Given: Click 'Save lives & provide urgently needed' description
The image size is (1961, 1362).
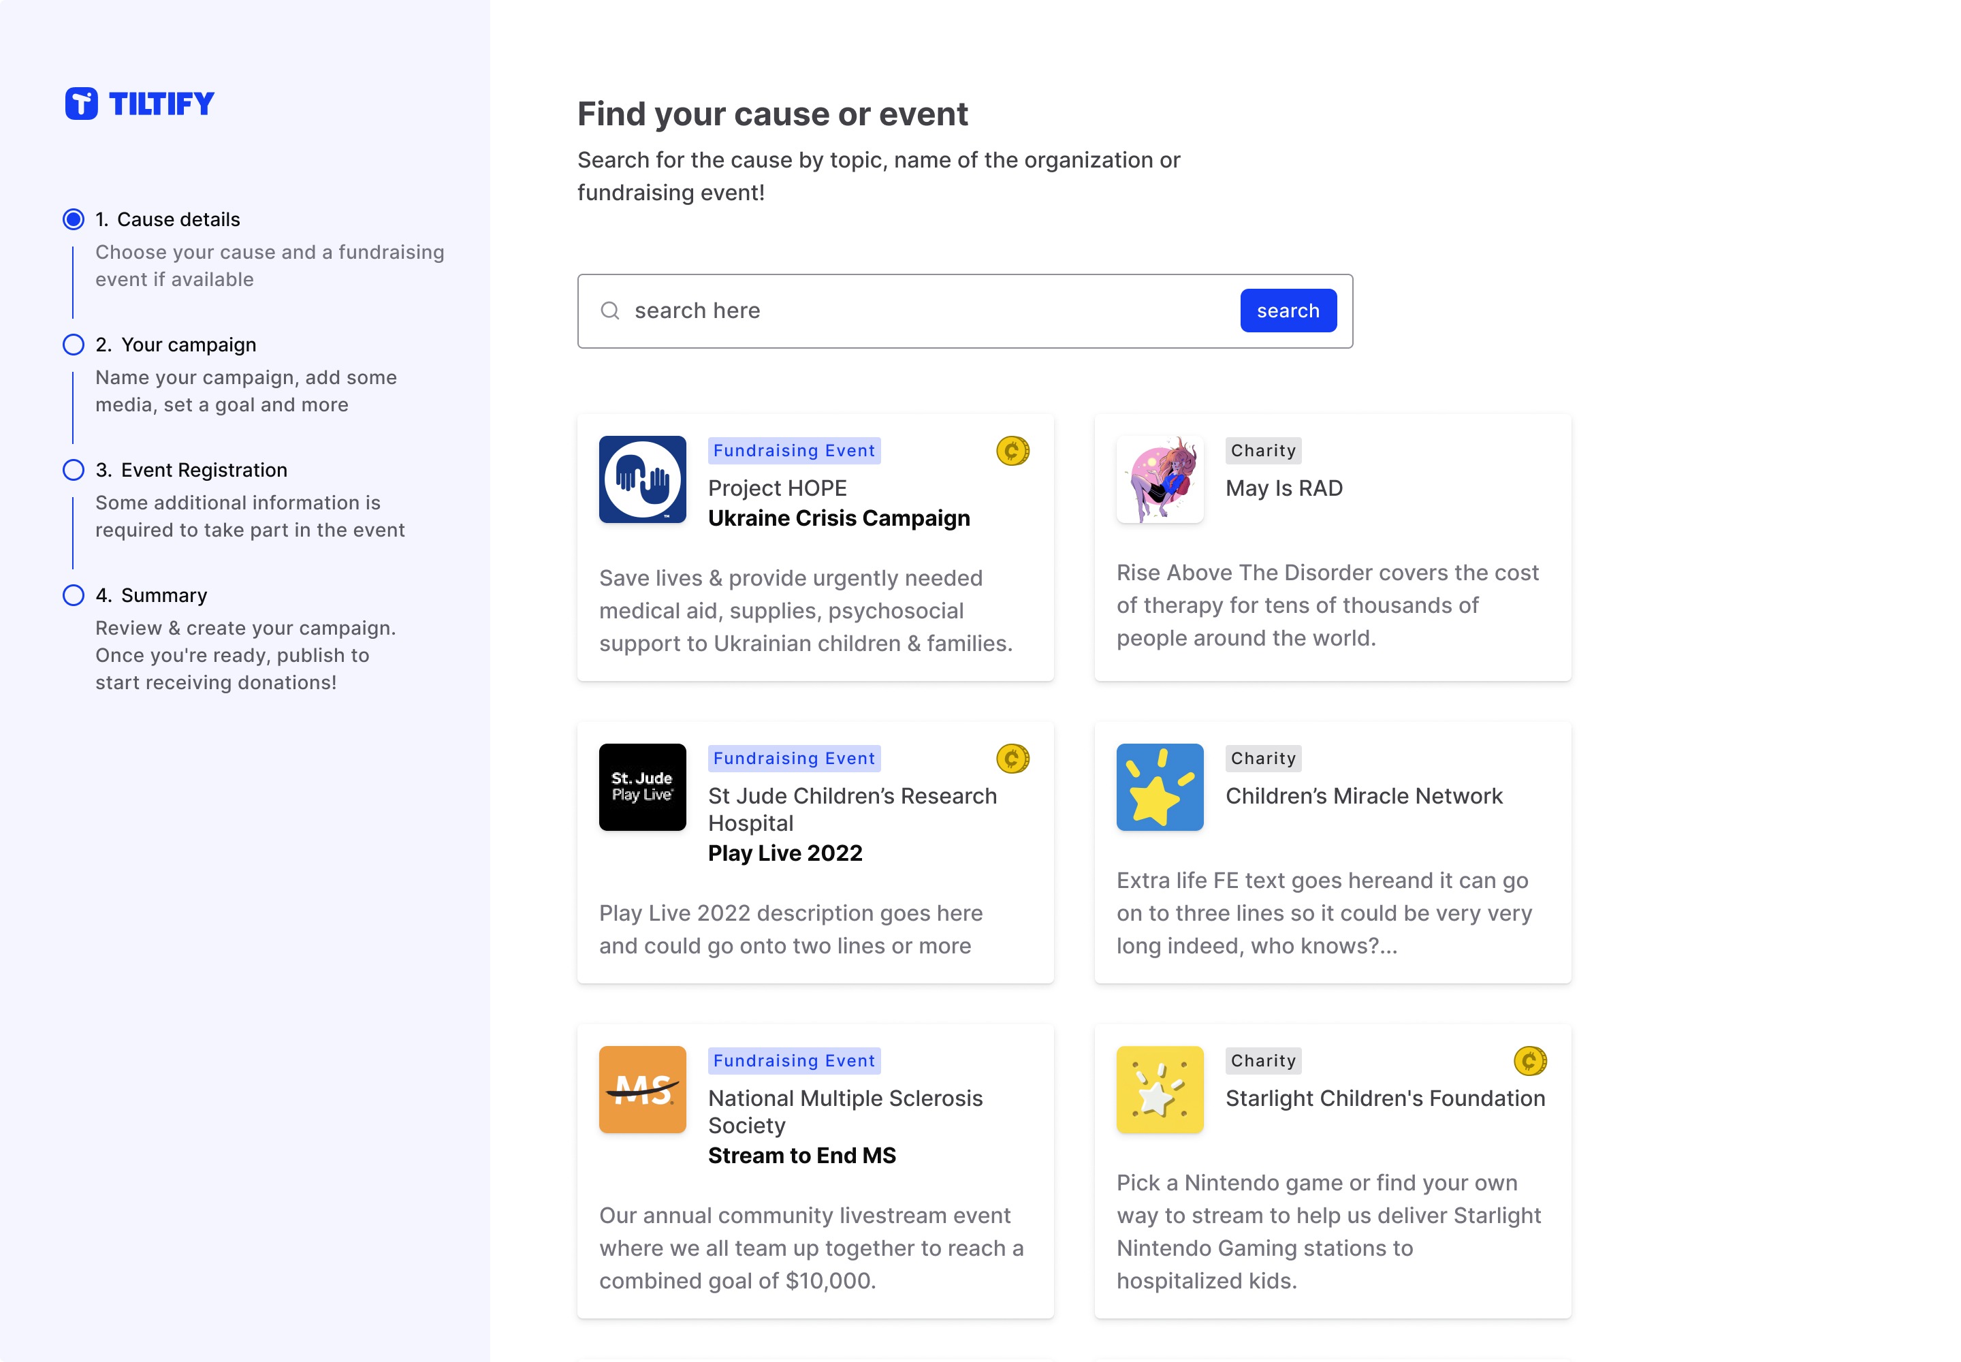Looking at the screenshot, I should click(x=806, y=611).
